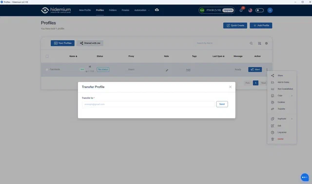Click the Quick Create button

point(235,25)
